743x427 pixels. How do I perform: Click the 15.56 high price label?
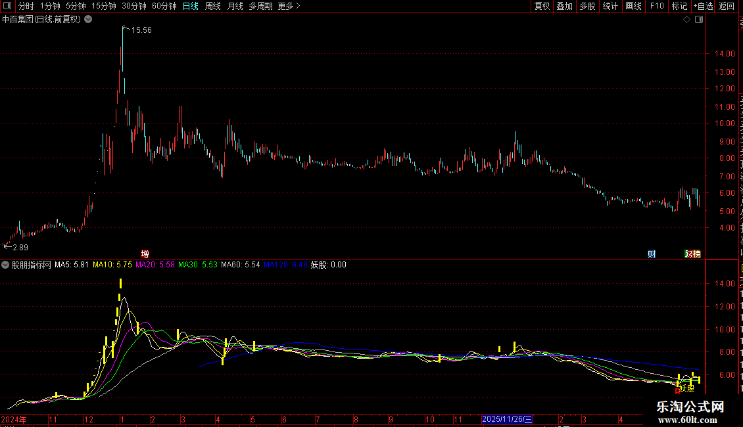(x=141, y=30)
